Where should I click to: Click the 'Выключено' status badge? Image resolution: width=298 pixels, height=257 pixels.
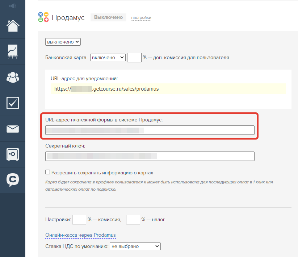(108, 17)
